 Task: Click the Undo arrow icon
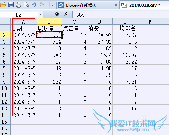point(34,5)
